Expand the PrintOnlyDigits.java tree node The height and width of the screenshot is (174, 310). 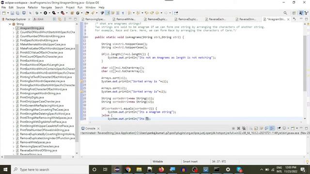coord(14,98)
